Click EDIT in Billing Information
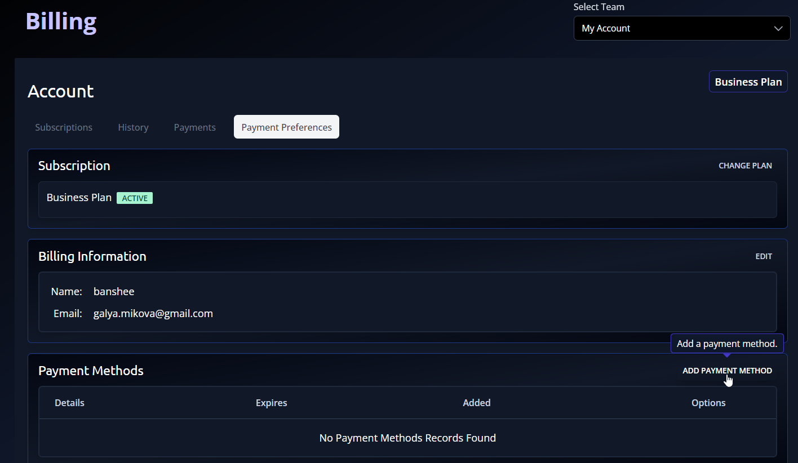 [764, 256]
